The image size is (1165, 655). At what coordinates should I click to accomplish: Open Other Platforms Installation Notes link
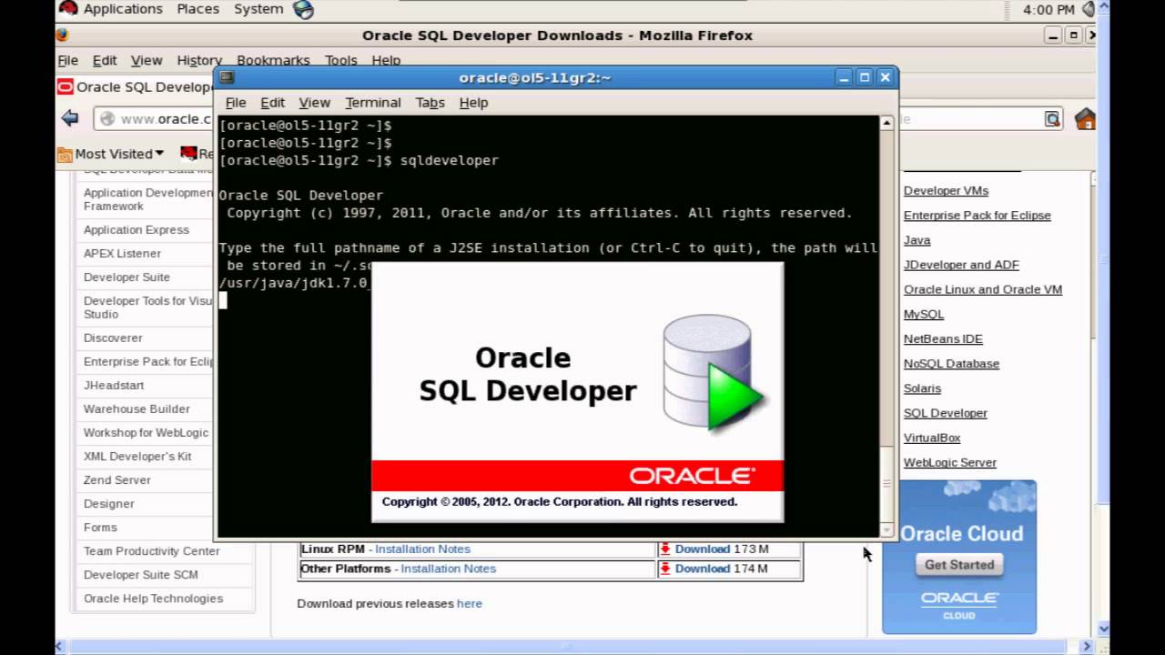(448, 569)
